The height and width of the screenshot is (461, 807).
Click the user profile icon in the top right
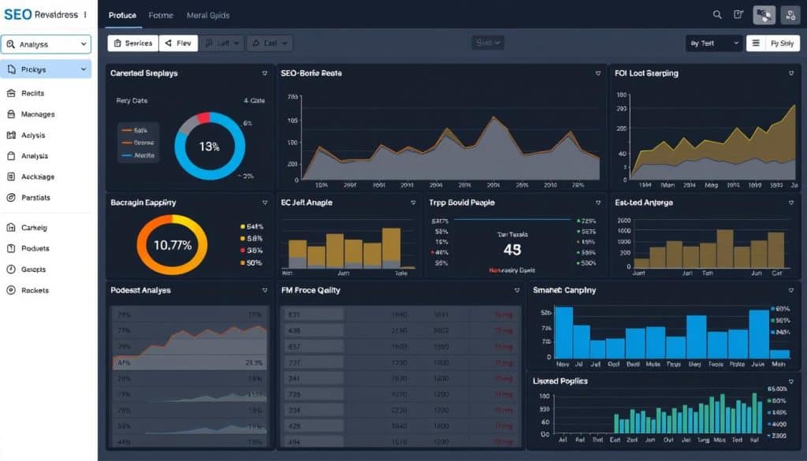pyautogui.click(x=790, y=16)
